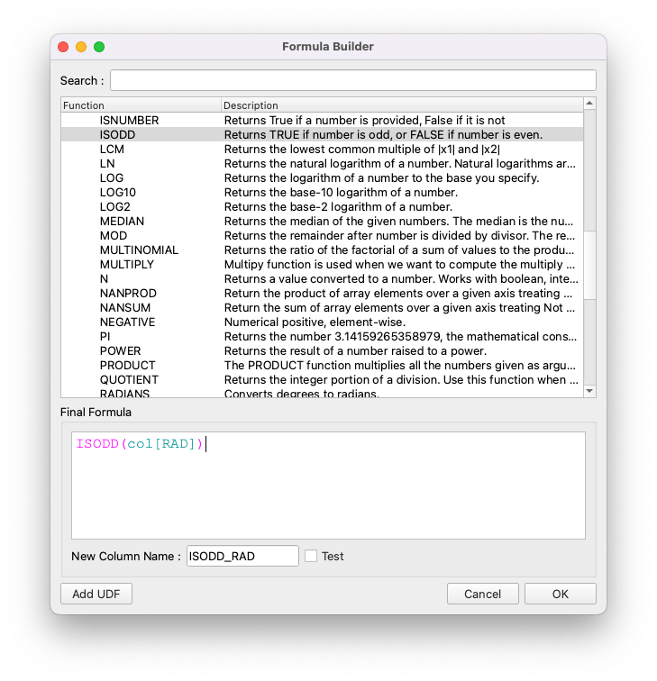Image resolution: width=657 pixels, height=681 pixels.
Task: Click the Add UDF button
Action: (x=96, y=594)
